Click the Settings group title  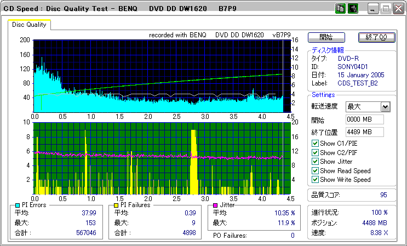323,95
